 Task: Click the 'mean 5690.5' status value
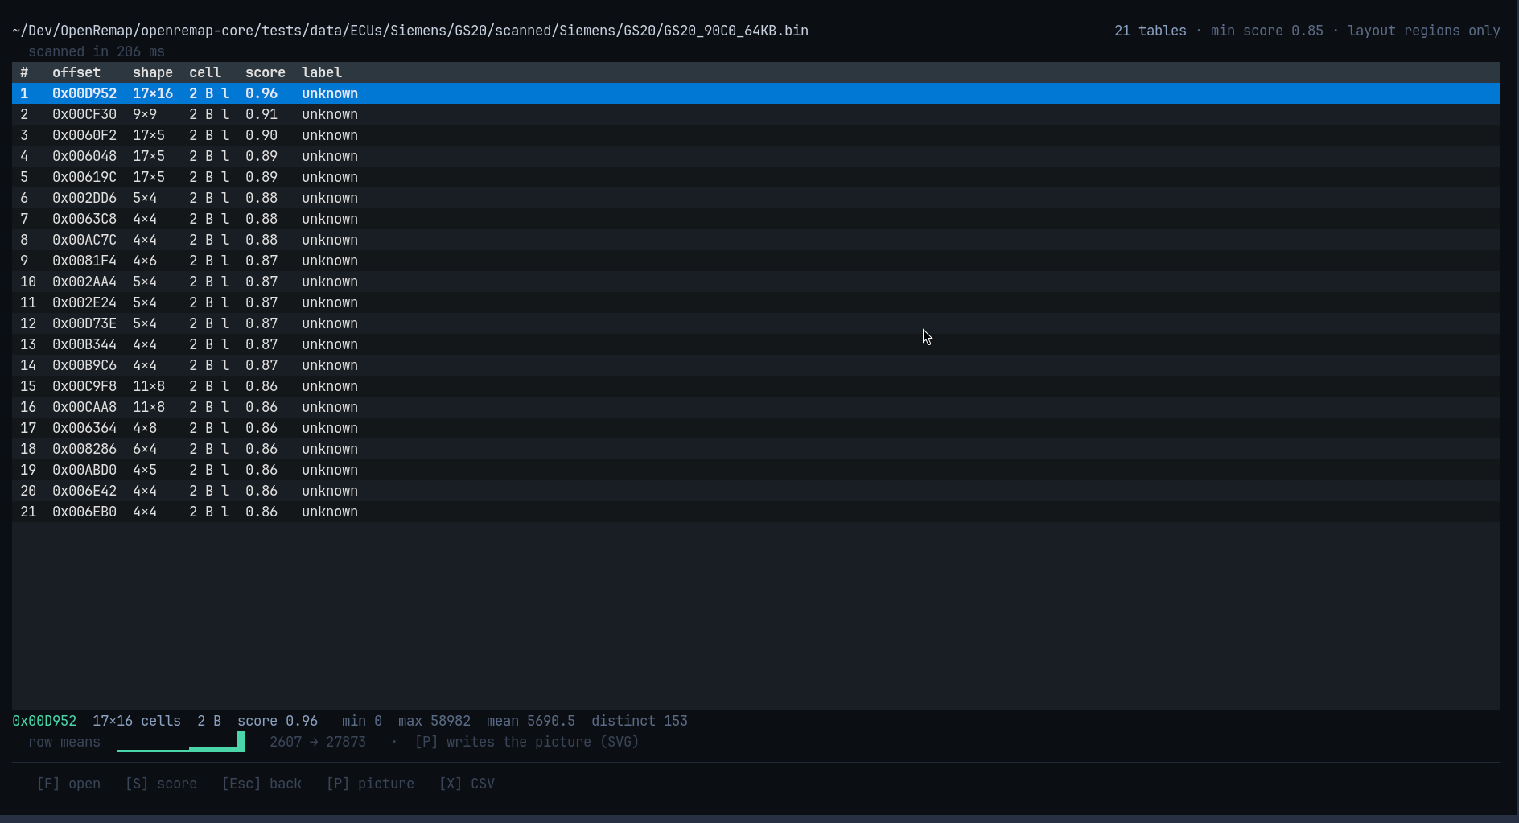[531, 721]
